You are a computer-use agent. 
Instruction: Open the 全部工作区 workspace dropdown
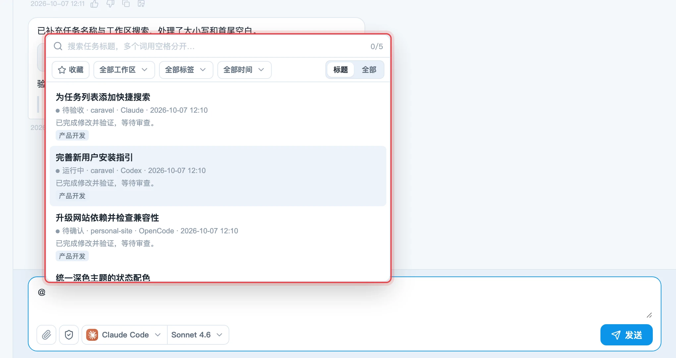[x=124, y=70]
